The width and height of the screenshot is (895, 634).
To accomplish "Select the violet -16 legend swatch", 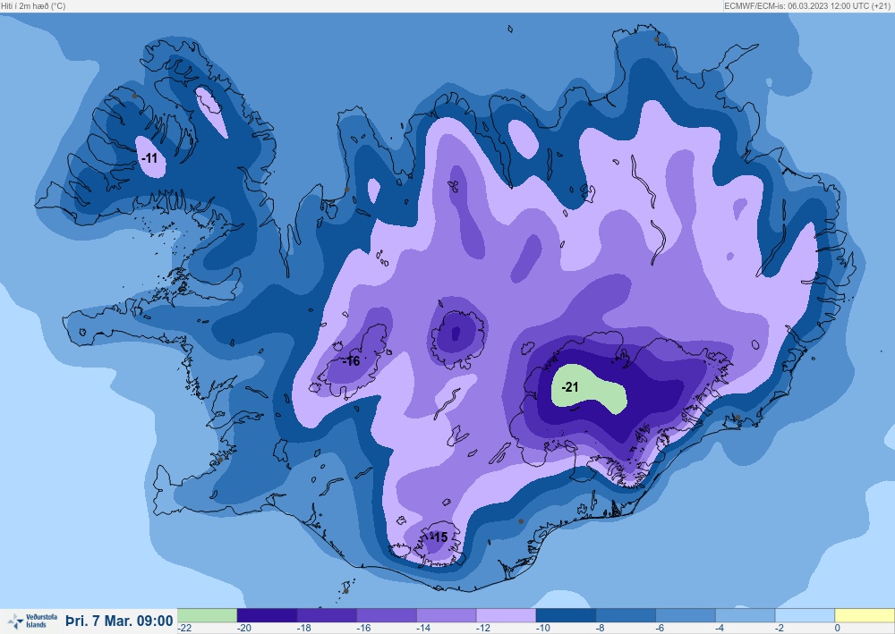I will point(387,615).
